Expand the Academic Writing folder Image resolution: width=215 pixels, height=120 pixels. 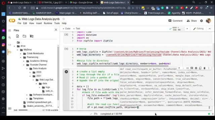point(24,61)
